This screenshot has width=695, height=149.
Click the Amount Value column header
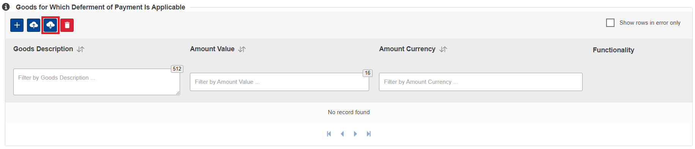[x=212, y=49]
